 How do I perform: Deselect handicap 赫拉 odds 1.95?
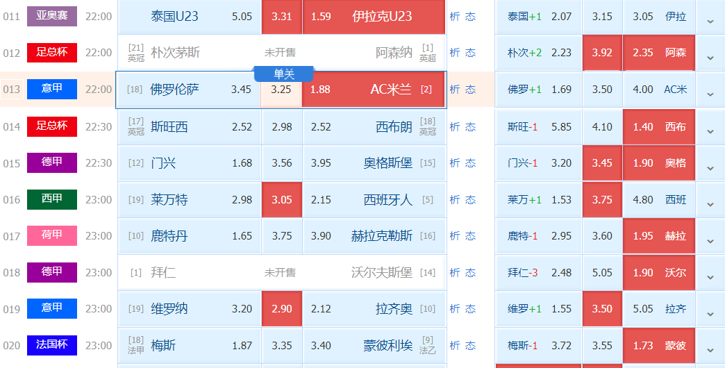coord(659,236)
